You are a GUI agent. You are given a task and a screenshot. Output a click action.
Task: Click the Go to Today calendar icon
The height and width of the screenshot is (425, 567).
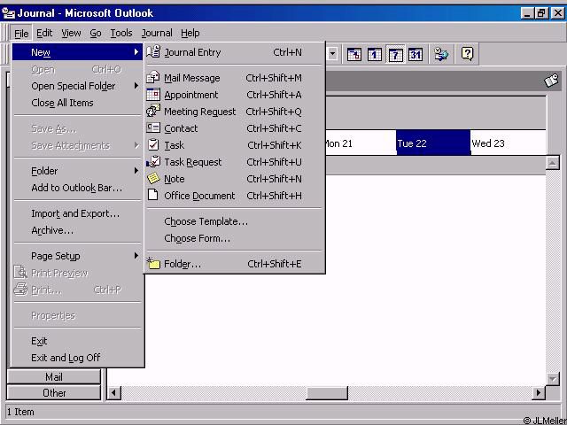pyautogui.click(x=354, y=55)
